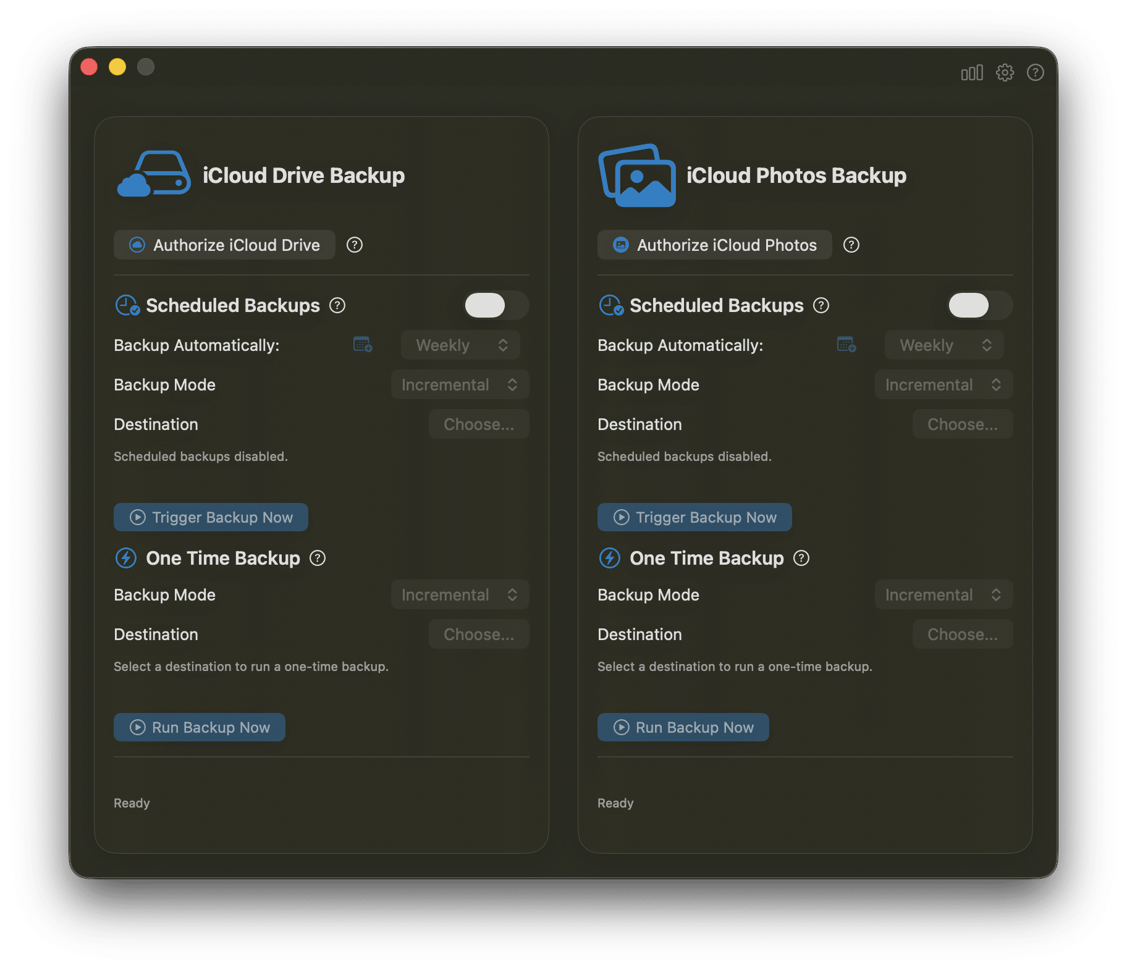This screenshot has height=970, width=1127.
Task: Click the Photos One Time Backup lightning icon
Action: (610, 558)
